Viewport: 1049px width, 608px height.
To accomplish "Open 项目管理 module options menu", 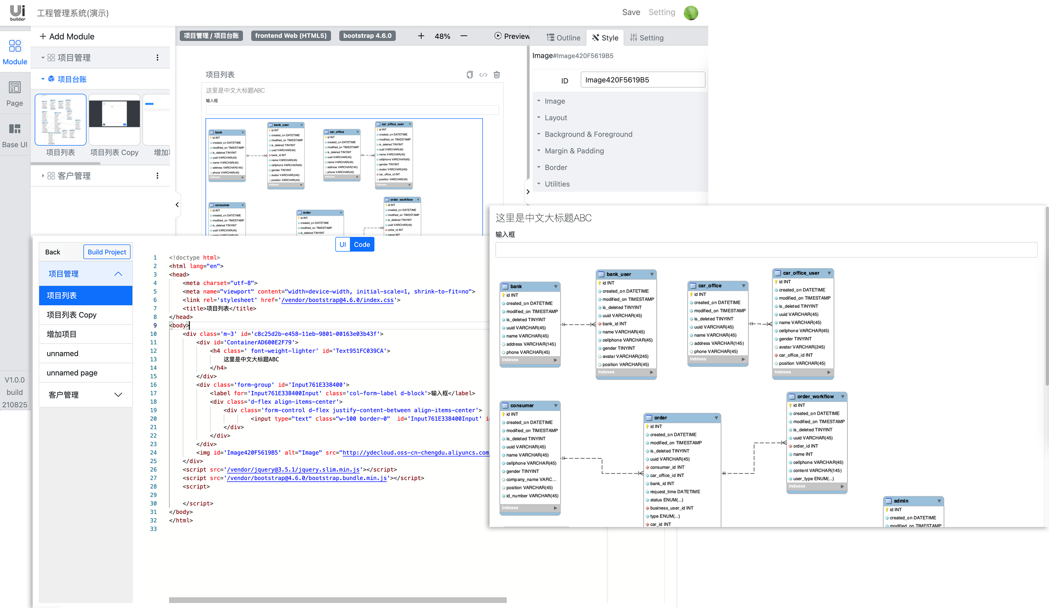I will pyautogui.click(x=157, y=58).
